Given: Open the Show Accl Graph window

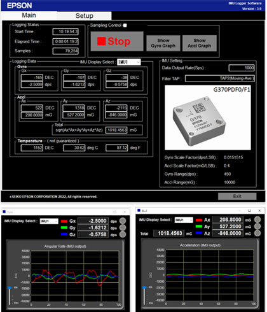Looking at the screenshot, I should point(200,43).
